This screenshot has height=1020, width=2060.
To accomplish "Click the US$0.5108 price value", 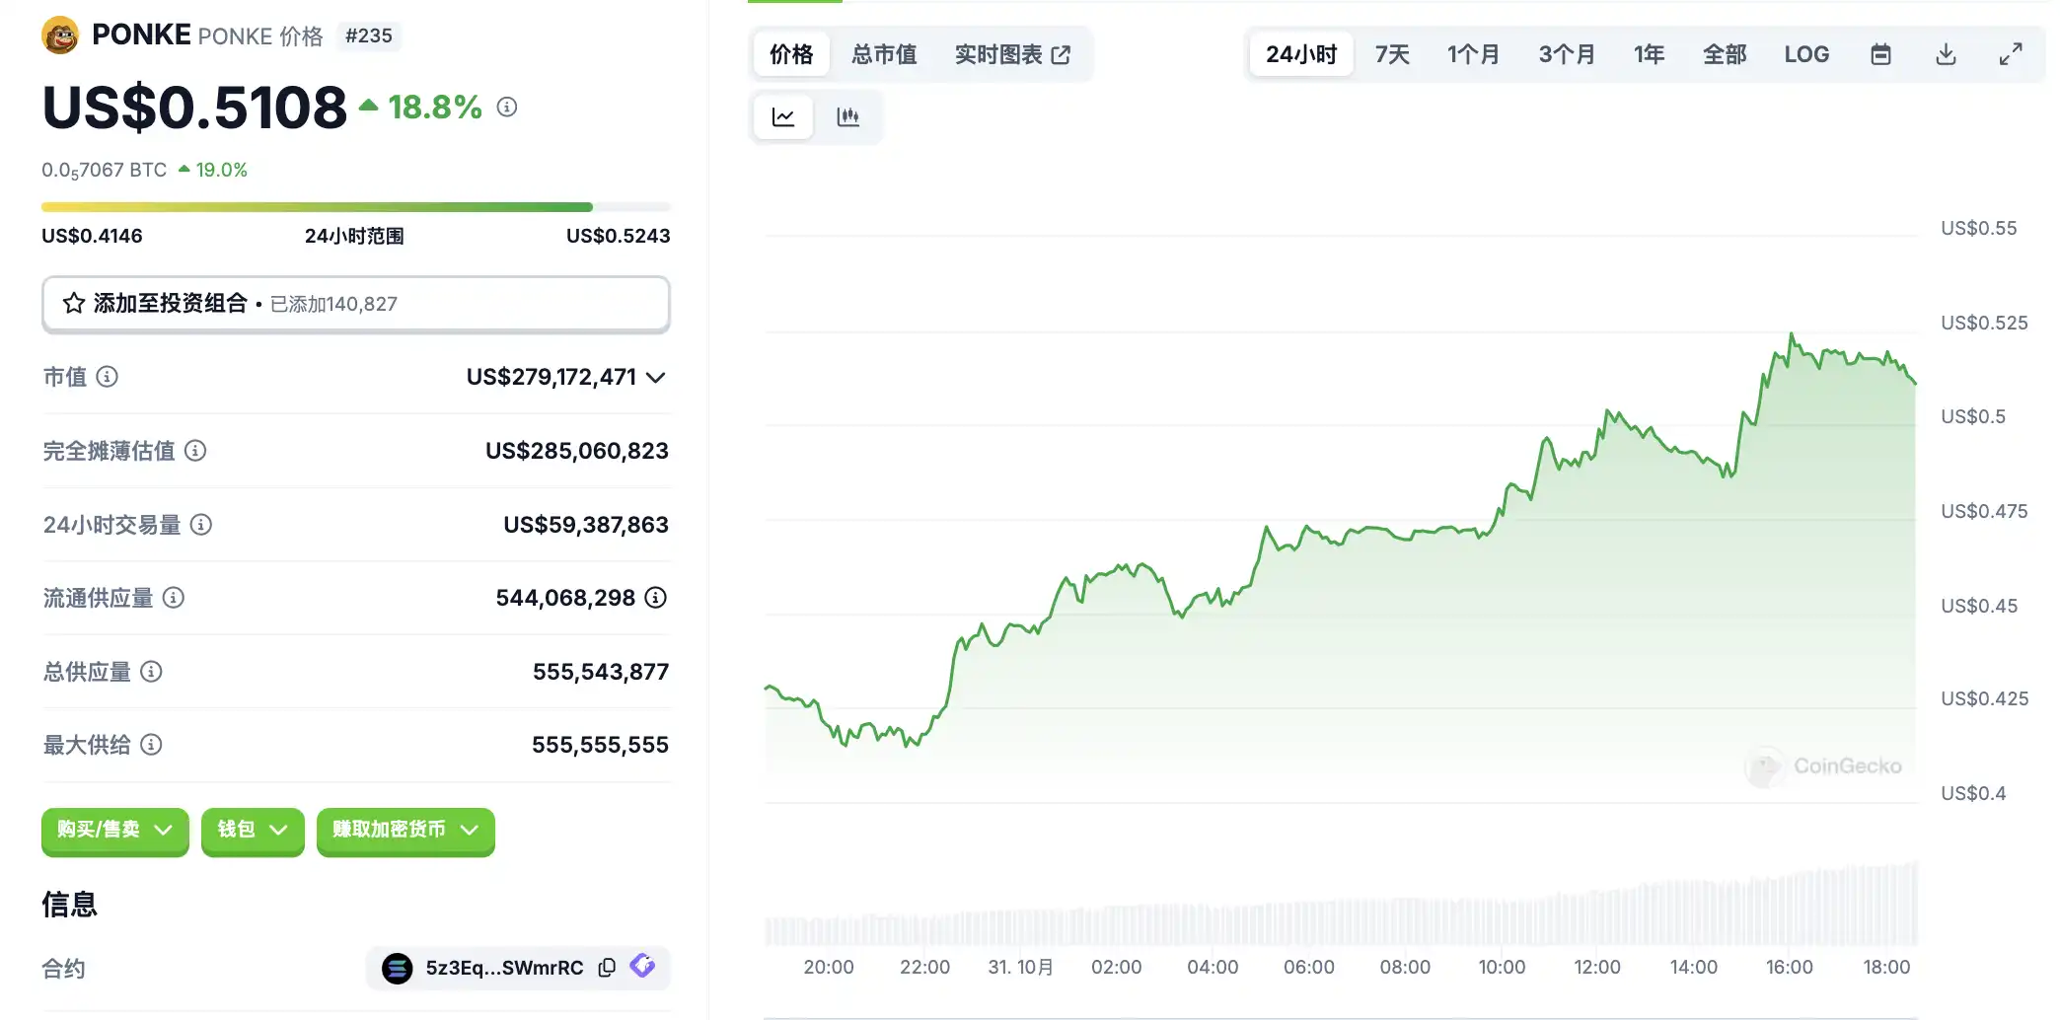I will [194, 108].
